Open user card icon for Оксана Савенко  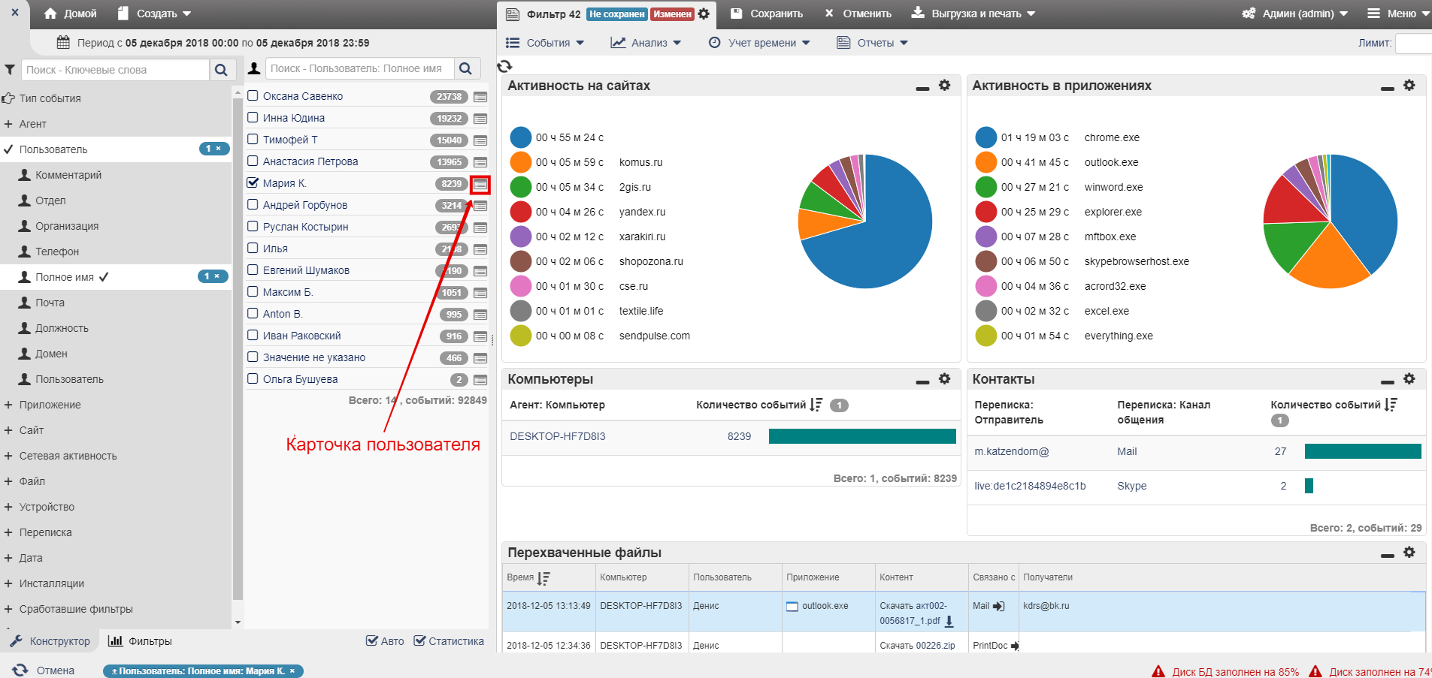point(480,98)
